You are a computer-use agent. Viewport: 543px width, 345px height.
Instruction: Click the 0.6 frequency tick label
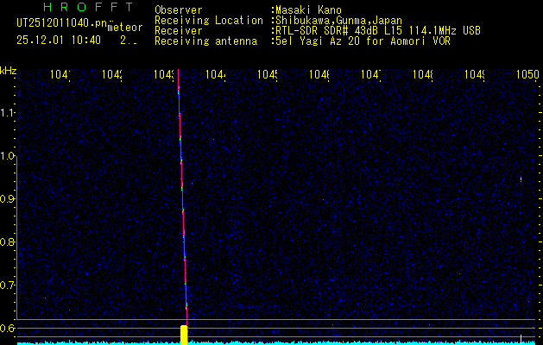point(8,328)
